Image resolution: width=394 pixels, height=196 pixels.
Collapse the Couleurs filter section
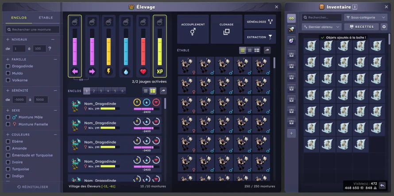click(55, 135)
